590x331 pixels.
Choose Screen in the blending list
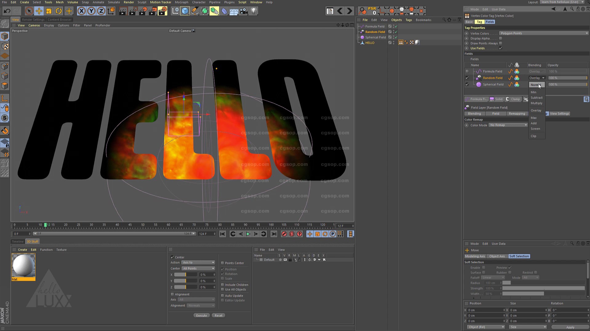[x=535, y=129]
